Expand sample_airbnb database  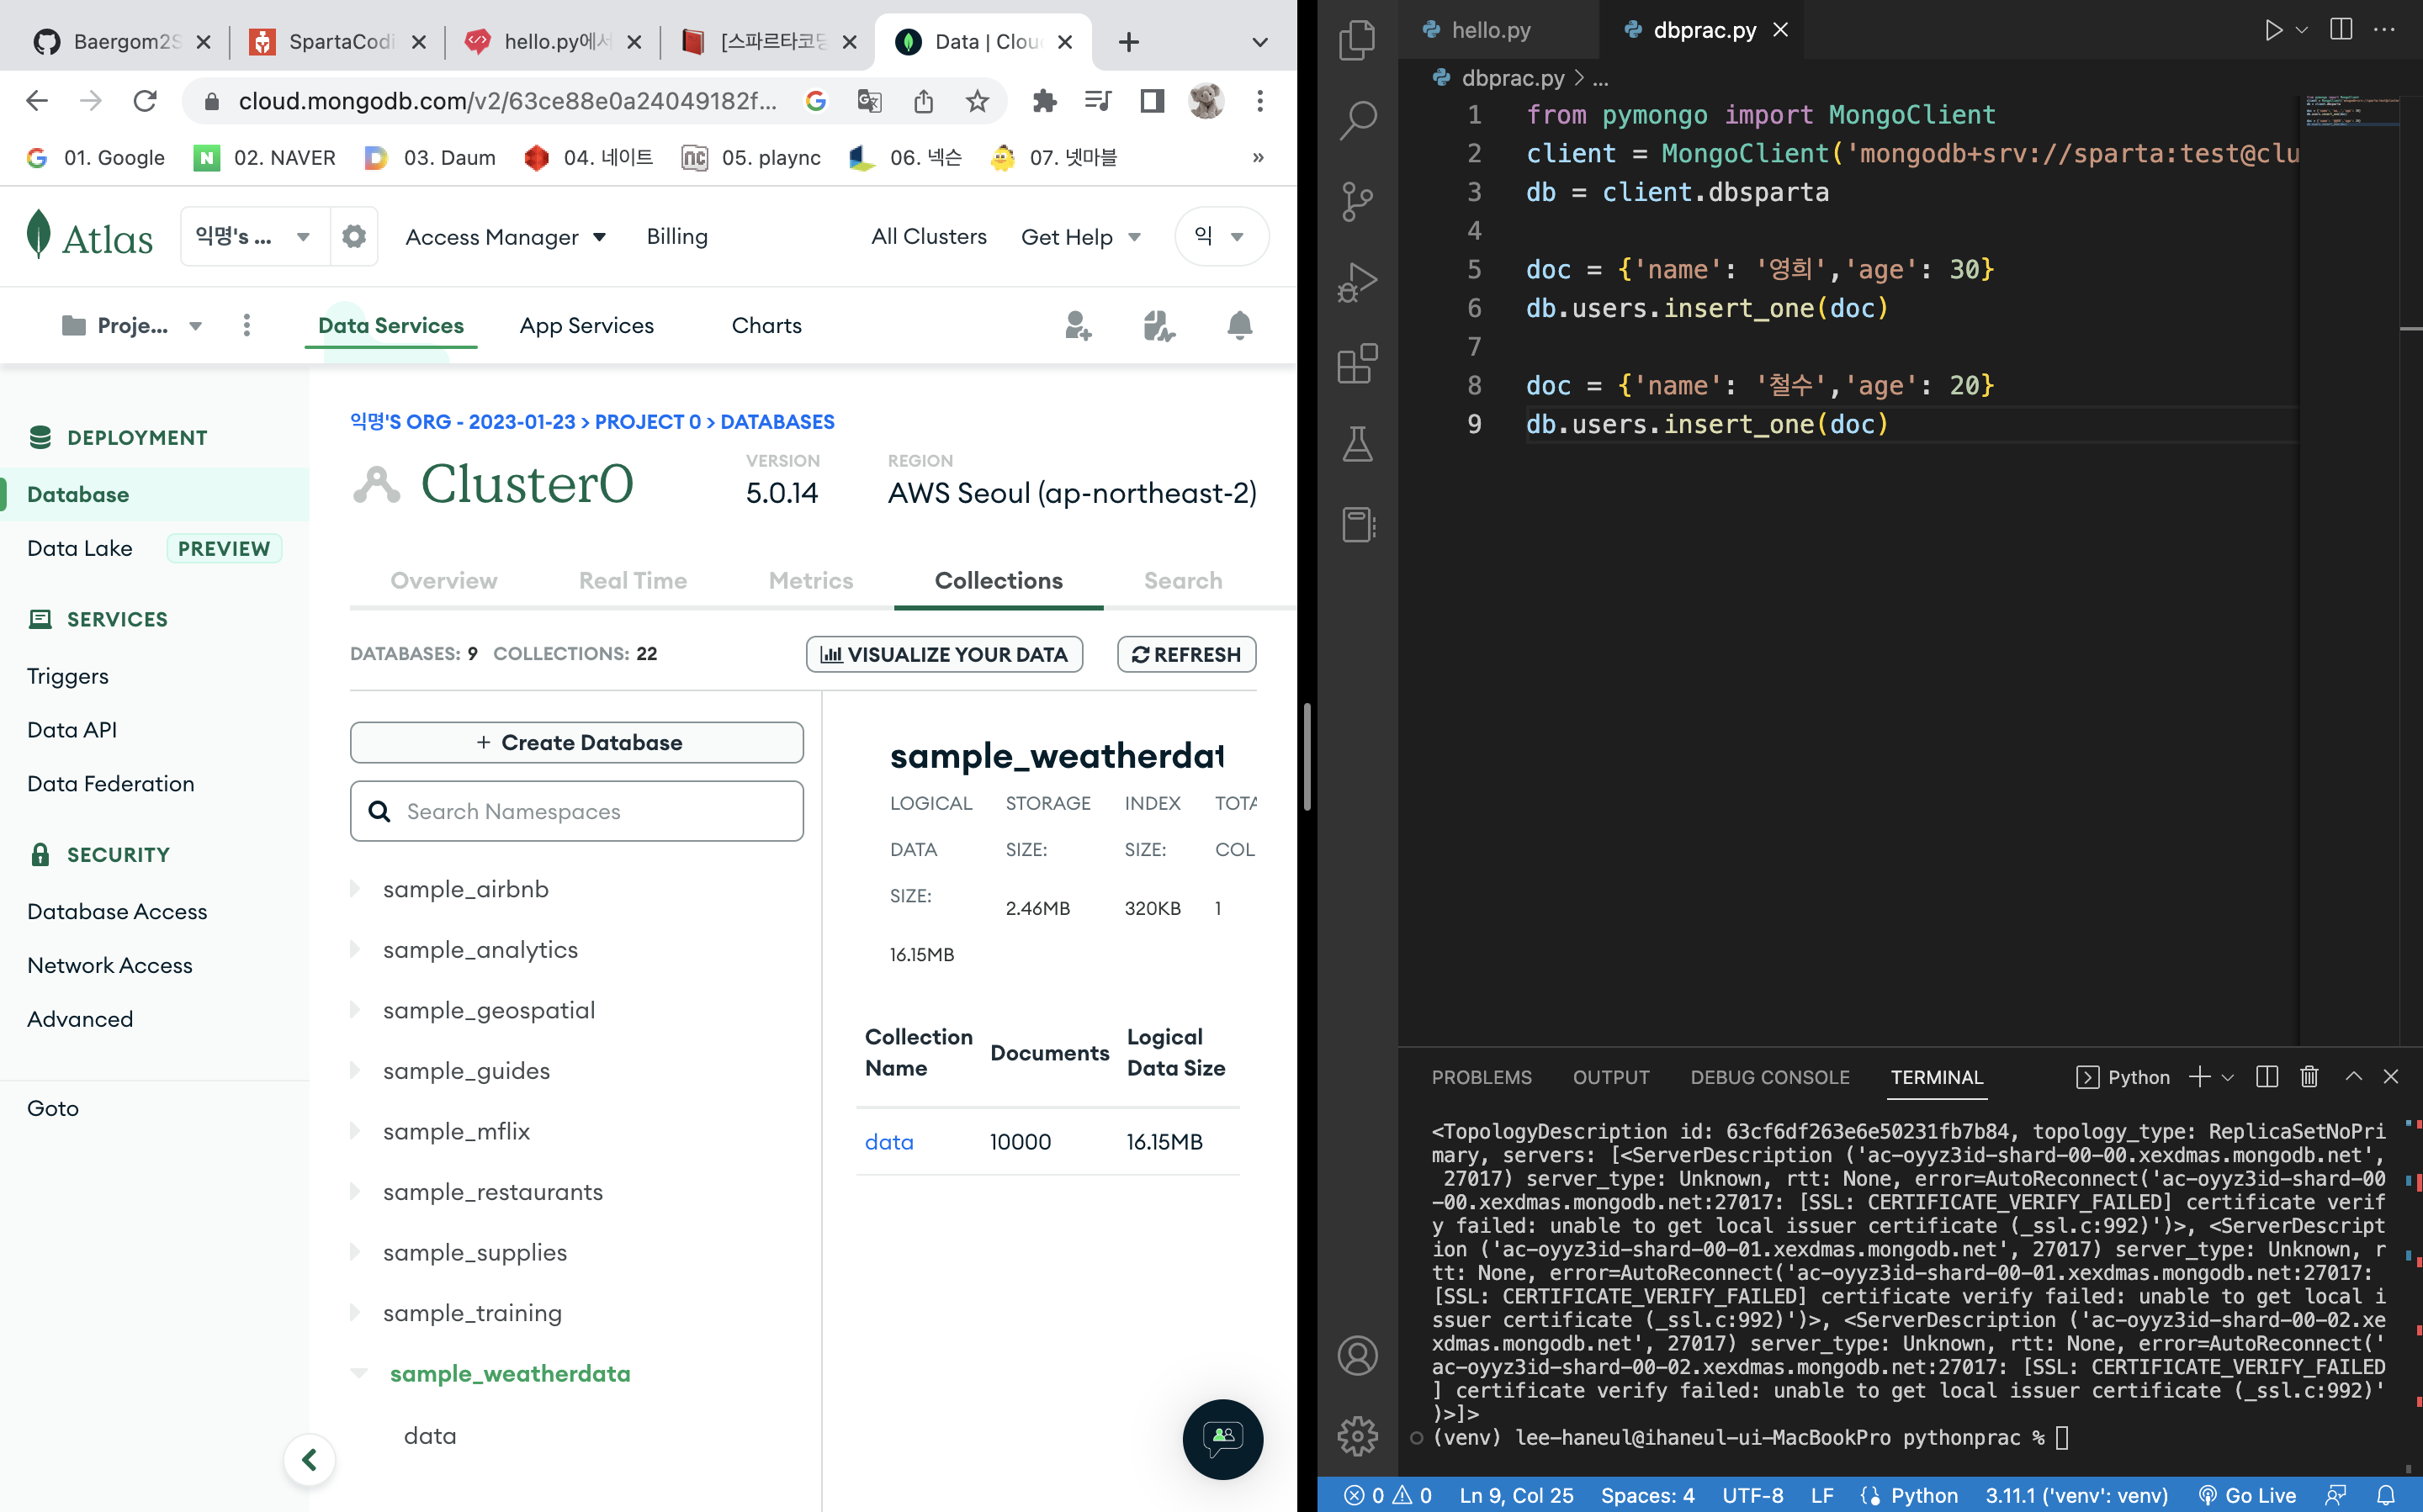[355, 889]
